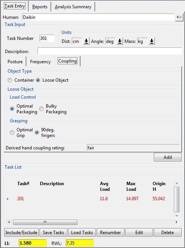Click the Renumber button
Screen dimensions: 185x248
tap(111, 232)
